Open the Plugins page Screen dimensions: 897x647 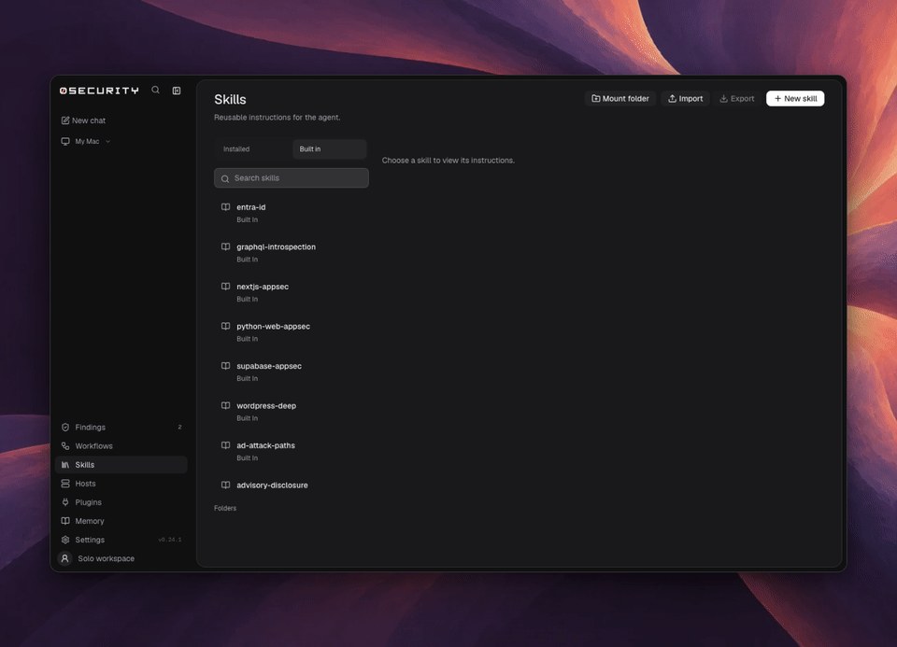121,502
